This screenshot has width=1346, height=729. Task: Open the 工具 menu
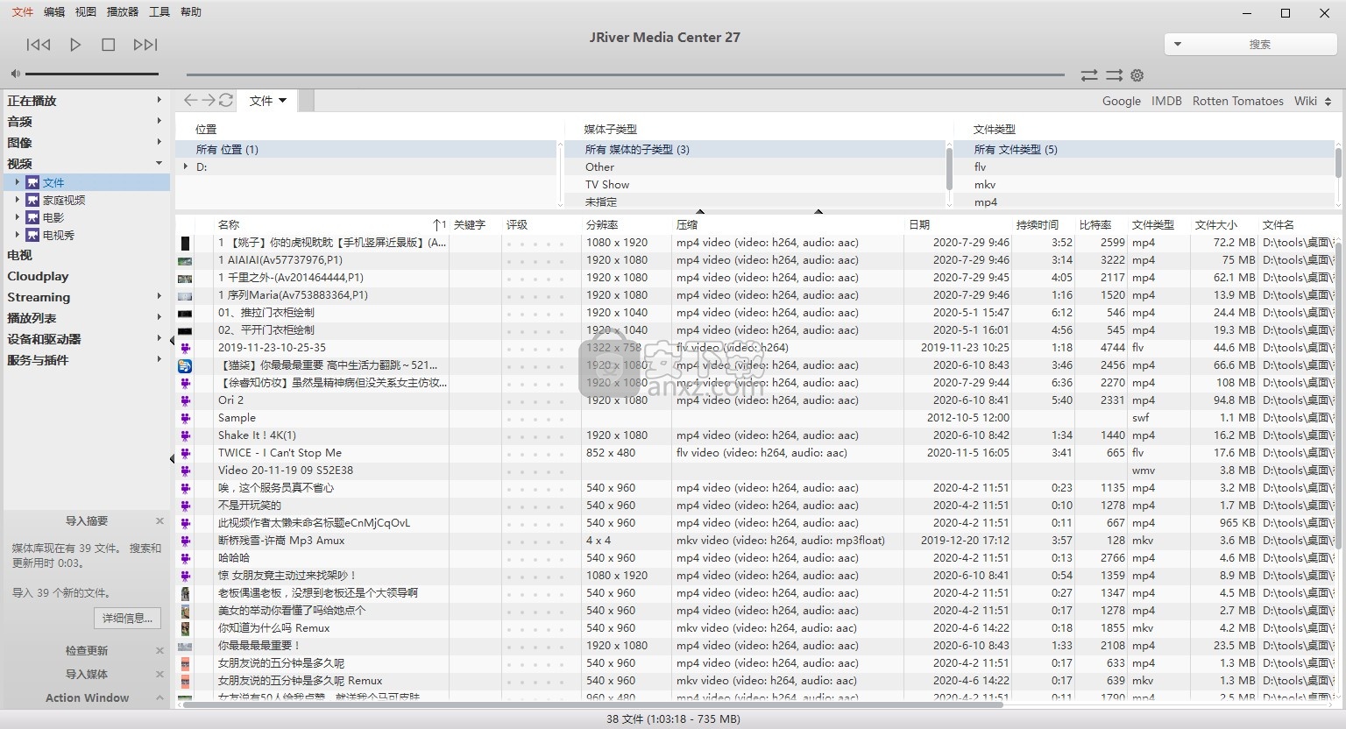(159, 12)
